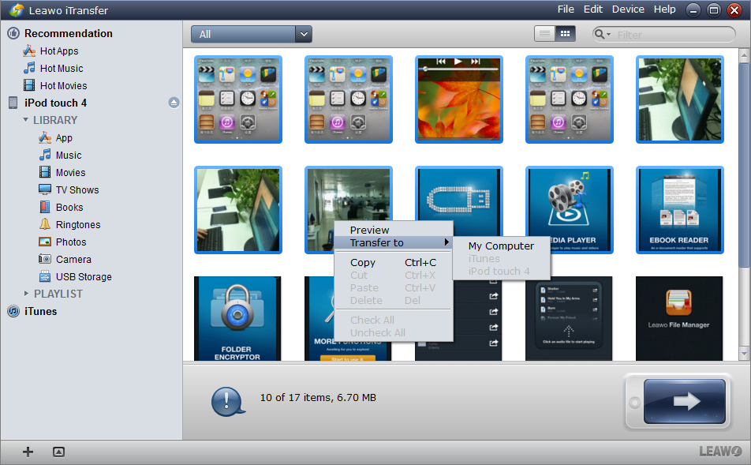The width and height of the screenshot is (751, 465).
Task: Click the bottom panel toggle icon
Action: pos(58,452)
